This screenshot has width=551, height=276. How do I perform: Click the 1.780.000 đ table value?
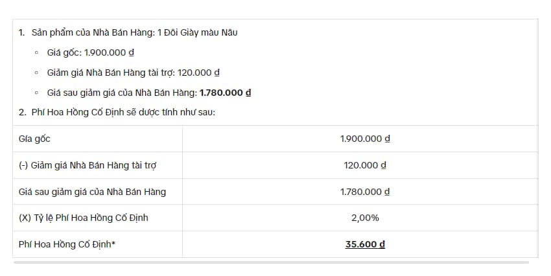pyautogui.click(x=365, y=192)
